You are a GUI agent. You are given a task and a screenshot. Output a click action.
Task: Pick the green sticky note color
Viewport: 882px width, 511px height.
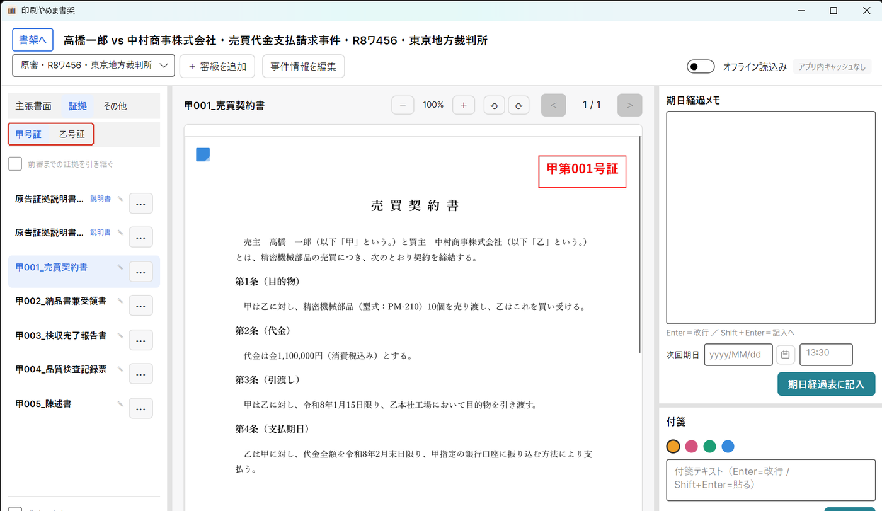[710, 446]
